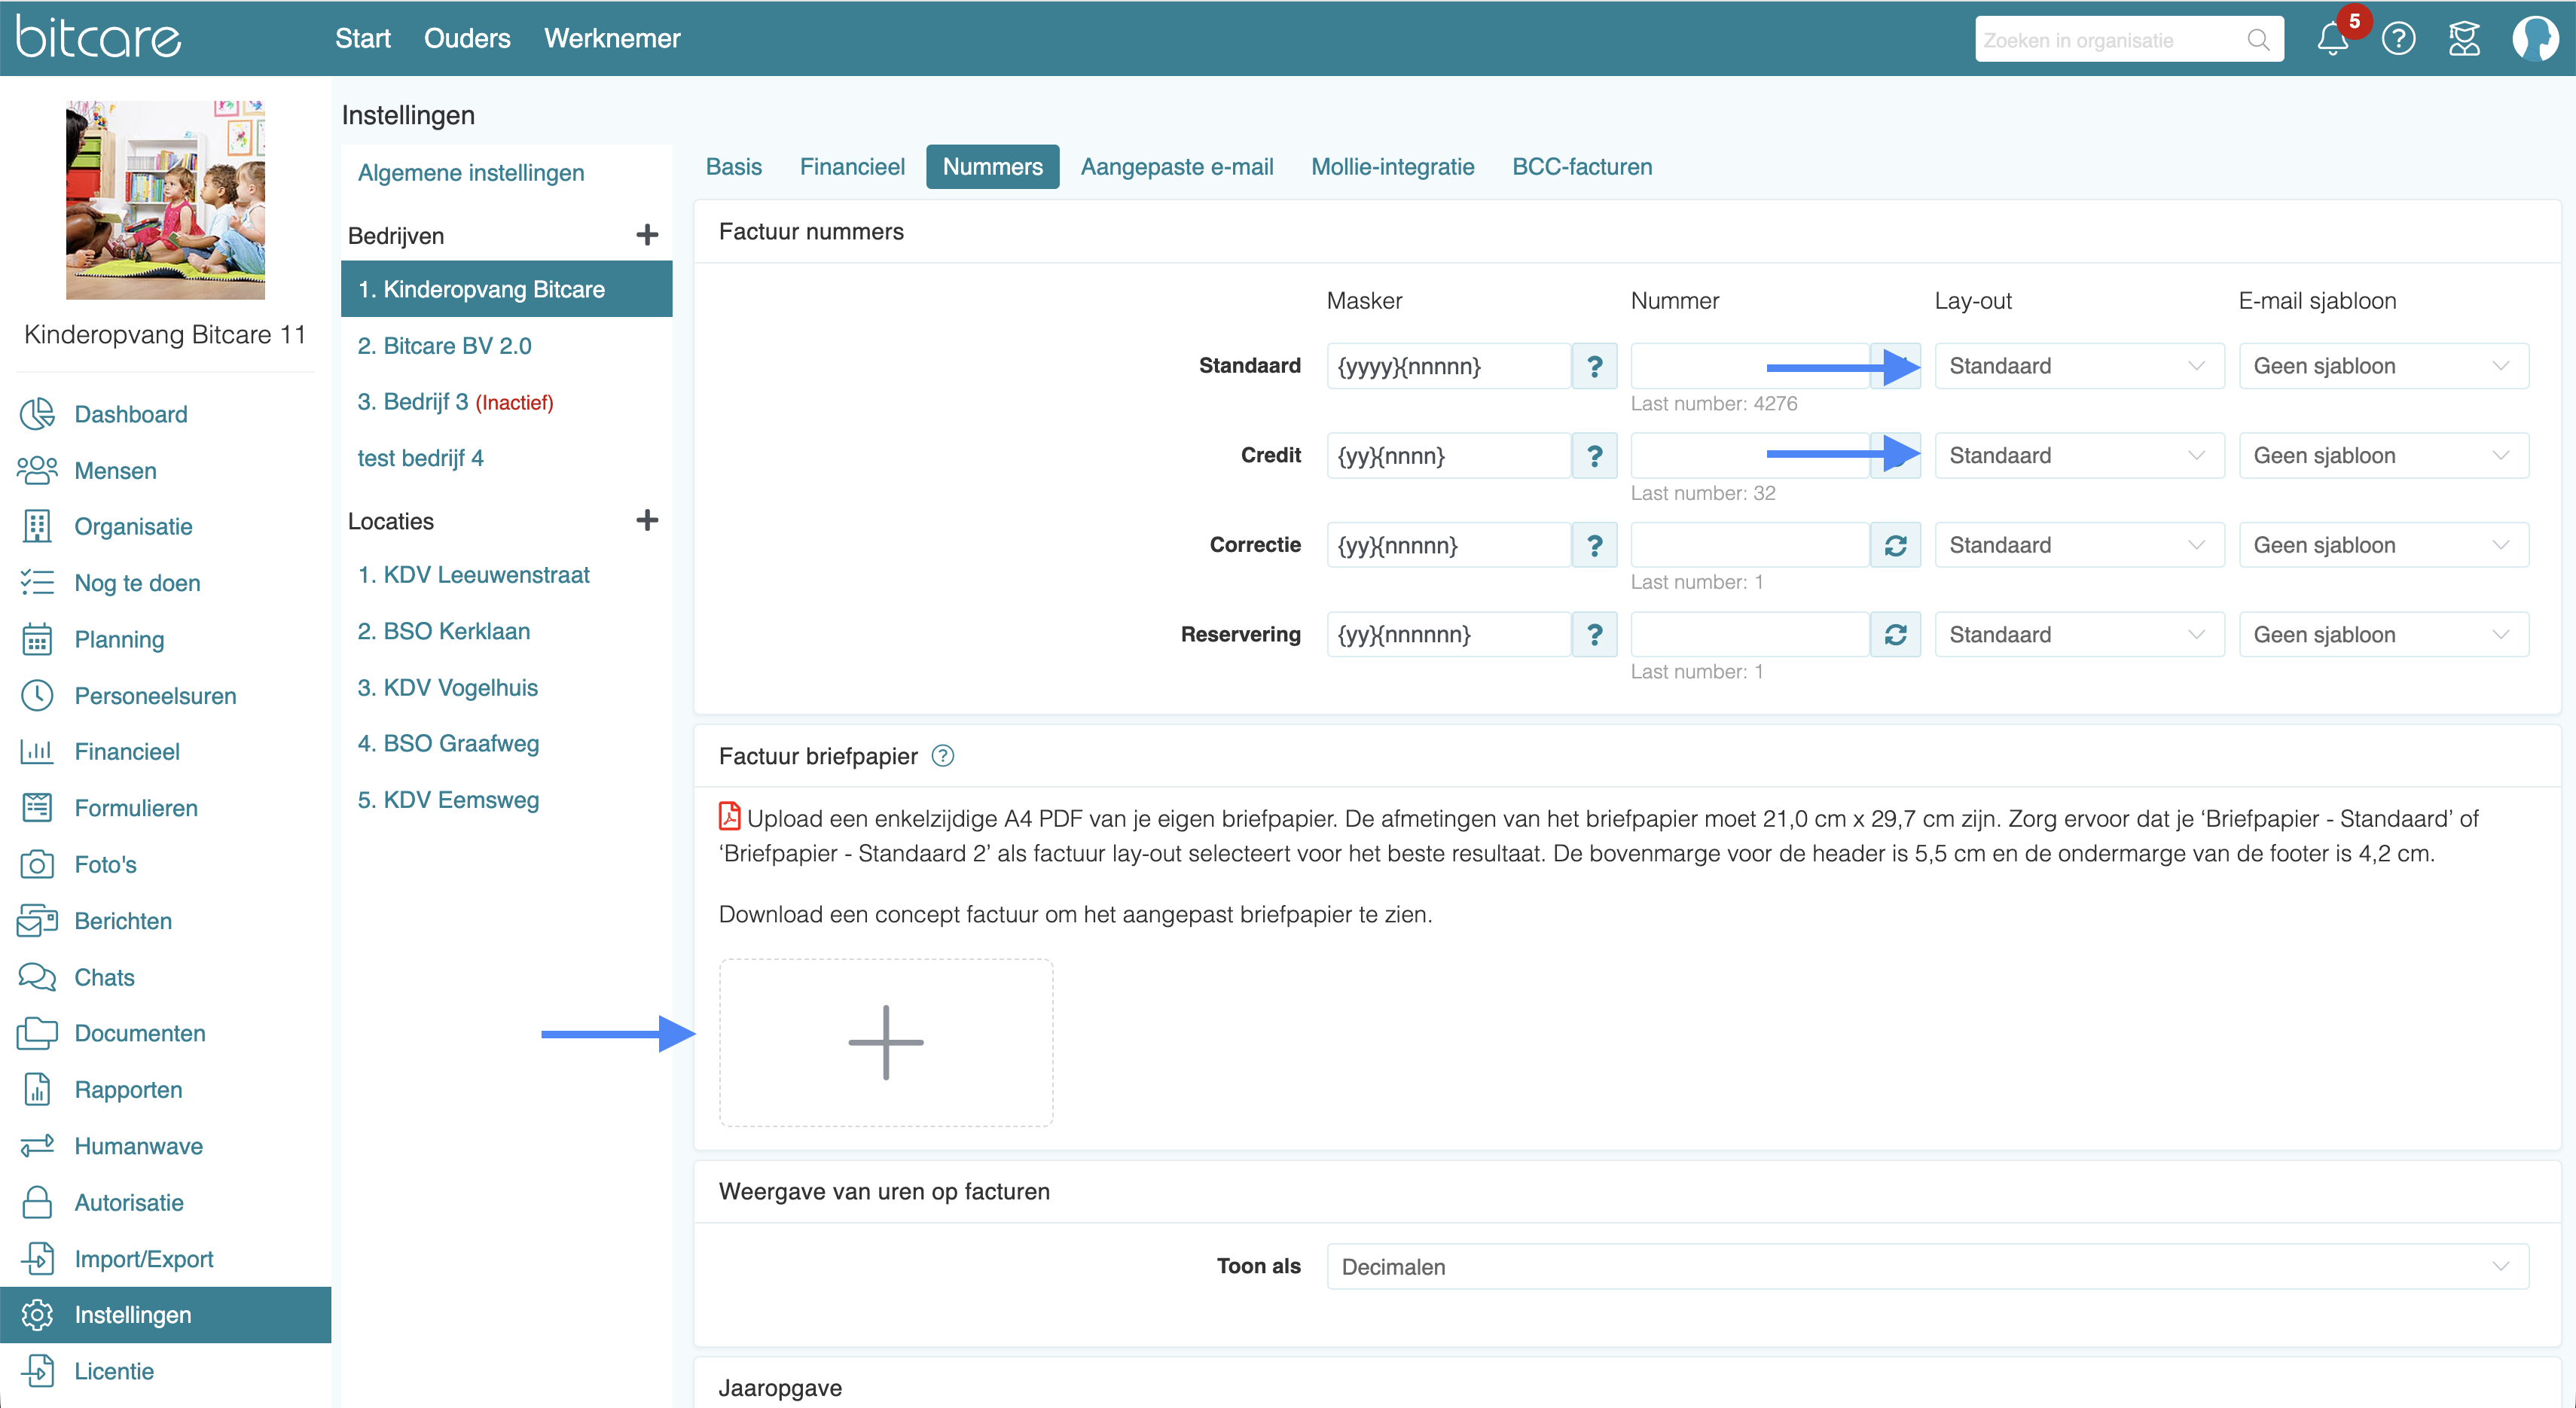Show help for Standaard masker
This screenshot has height=1408, width=2576.
click(x=1594, y=366)
